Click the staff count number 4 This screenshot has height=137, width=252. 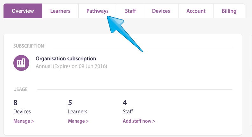tap(125, 103)
